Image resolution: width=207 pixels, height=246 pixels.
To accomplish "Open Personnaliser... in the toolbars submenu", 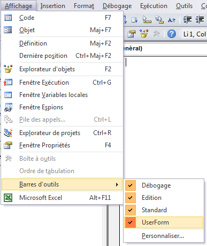I will [x=164, y=236].
